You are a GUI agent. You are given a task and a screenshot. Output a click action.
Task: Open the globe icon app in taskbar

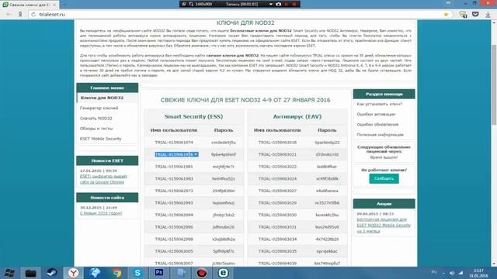pos(95,273)
